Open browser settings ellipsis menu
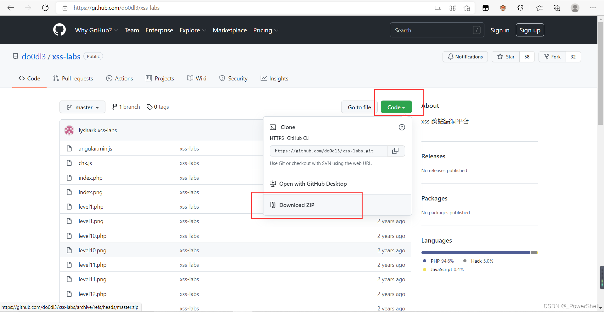Image resolution: width=604 pixels, height=312 pixels. click(593, 8)
